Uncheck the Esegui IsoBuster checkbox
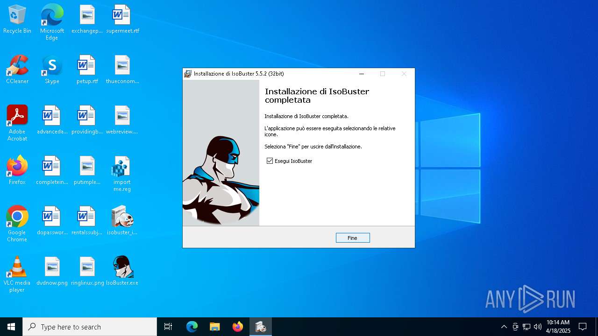 270,161
